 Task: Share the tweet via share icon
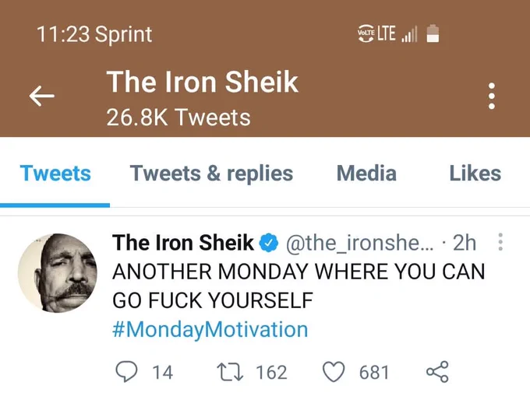point(437,371)
